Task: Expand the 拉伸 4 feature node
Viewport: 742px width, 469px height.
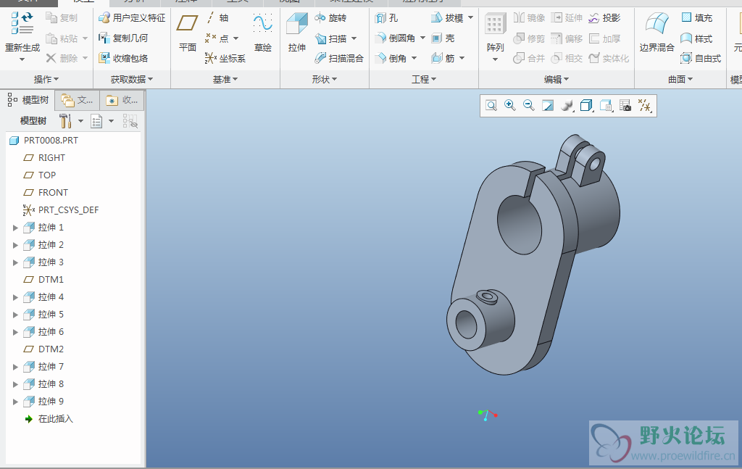Action: point(15,297)
